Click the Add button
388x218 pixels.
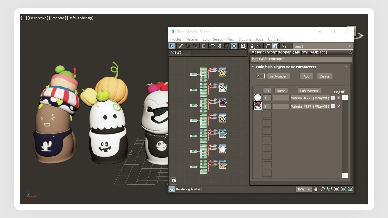pyautogui.click(x=306, y=76)
